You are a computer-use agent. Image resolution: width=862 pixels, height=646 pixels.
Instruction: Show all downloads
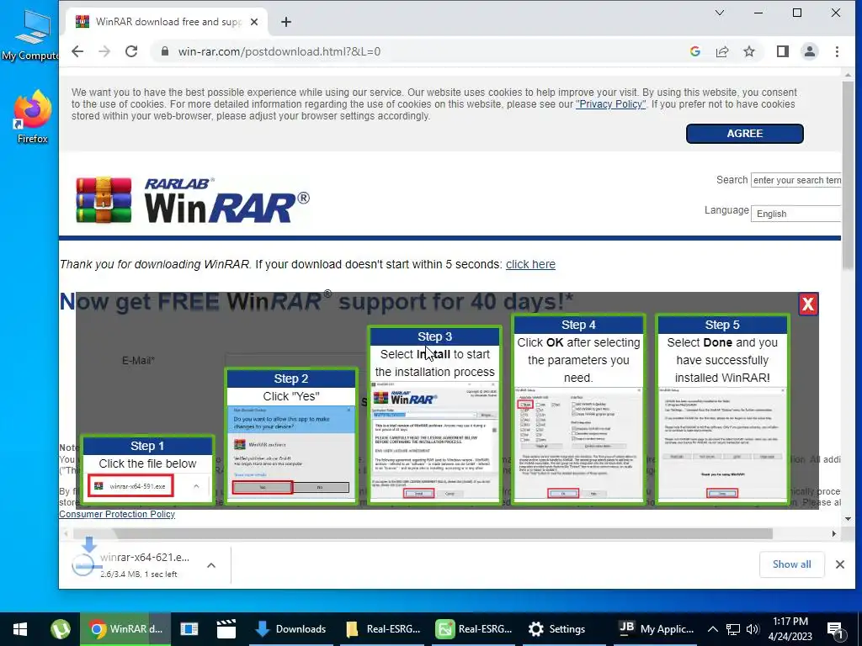pyautogui.click(x=791, y=564)
